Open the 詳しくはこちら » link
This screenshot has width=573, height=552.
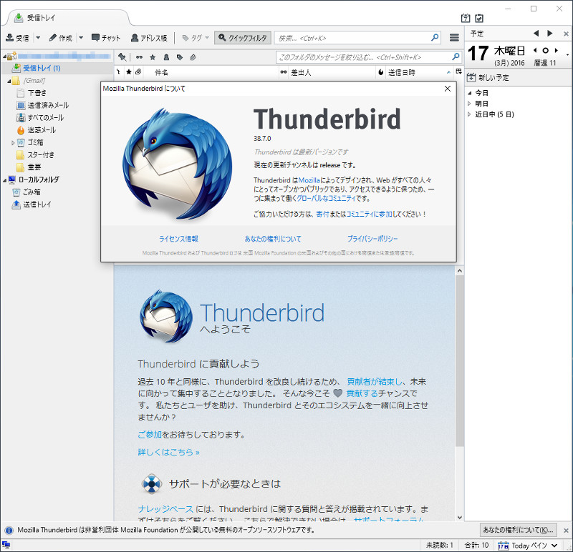168,453
